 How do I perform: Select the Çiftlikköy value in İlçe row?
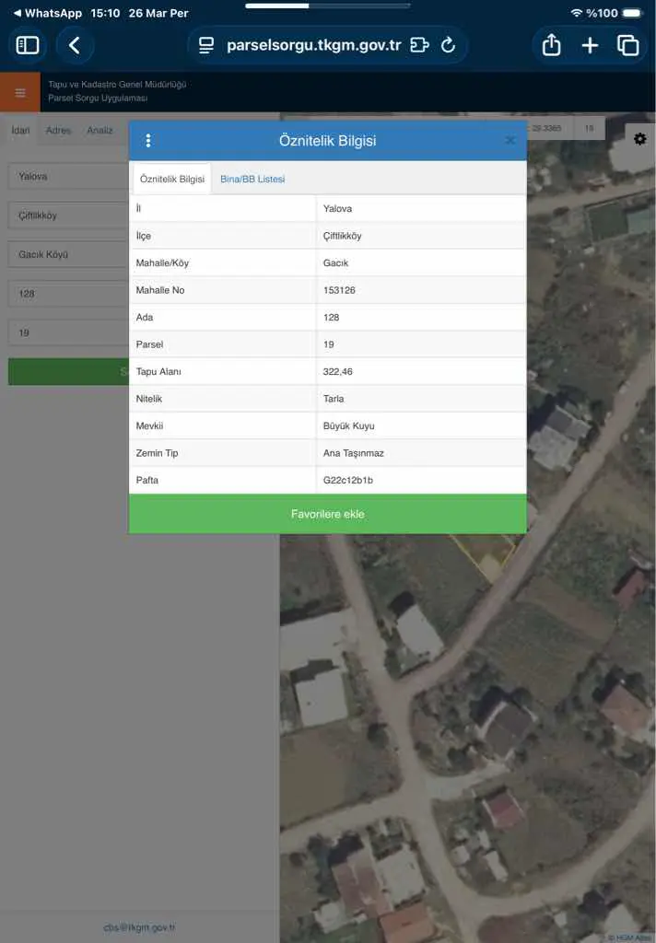click(343, 236)
